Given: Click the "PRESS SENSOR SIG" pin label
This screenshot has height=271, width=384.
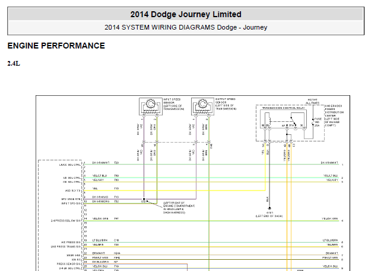Looking at the screenshot, I should pyautogui.click(x=69, y=264).
